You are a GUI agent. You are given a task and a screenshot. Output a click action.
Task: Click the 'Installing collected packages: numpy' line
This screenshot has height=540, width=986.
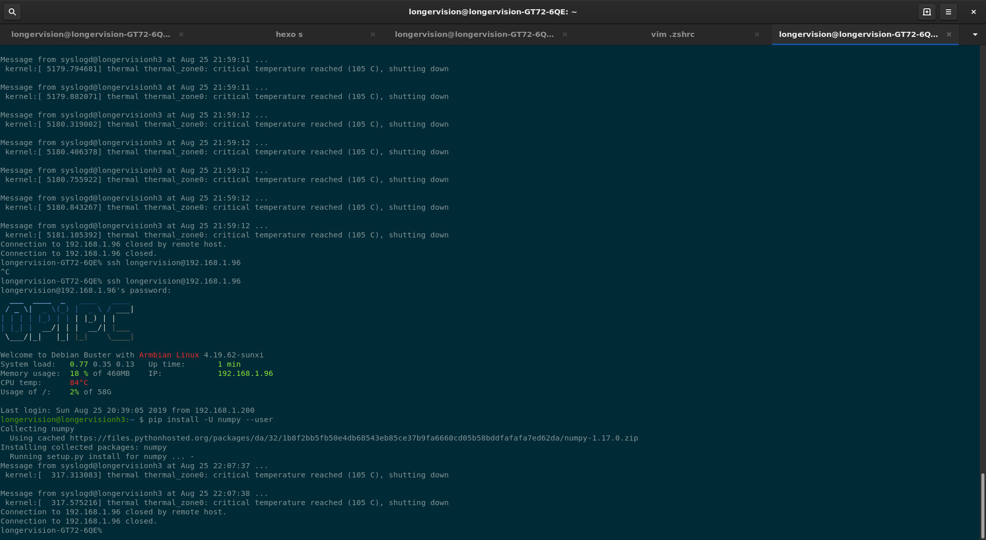pyautogui.click(x=84, y=447)
